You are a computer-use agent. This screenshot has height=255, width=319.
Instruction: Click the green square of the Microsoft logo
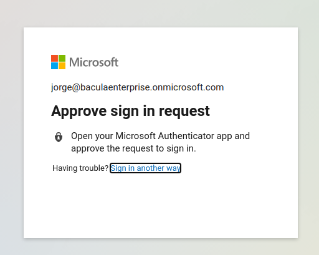(x=62, y=58)
